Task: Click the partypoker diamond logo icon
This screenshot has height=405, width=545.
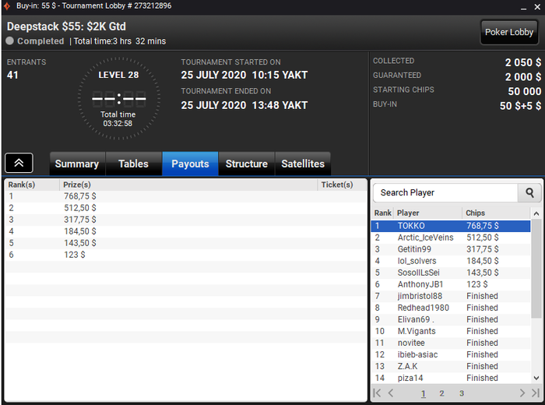Action: (6, 6)
